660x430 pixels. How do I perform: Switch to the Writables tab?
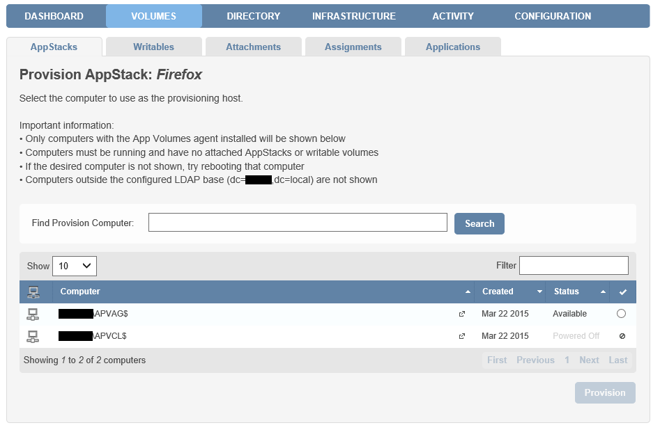[153, 47]
